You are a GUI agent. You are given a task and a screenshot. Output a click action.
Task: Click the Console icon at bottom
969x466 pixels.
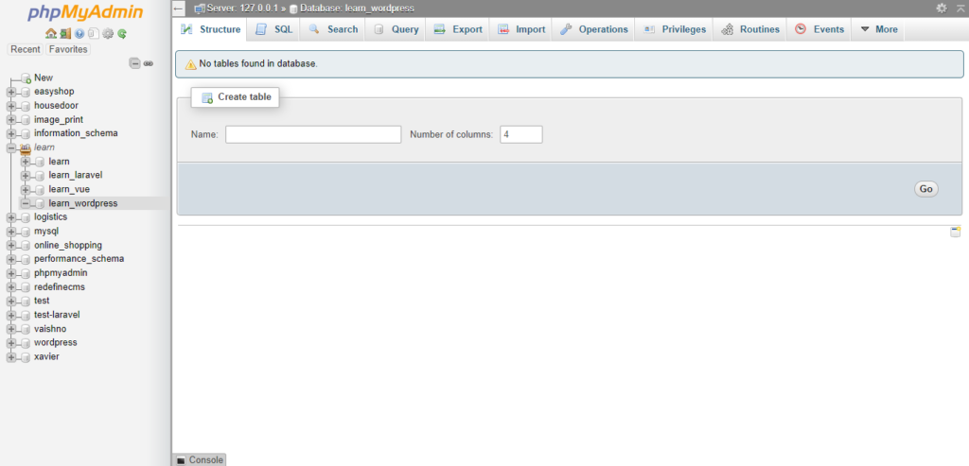[181, 459]
